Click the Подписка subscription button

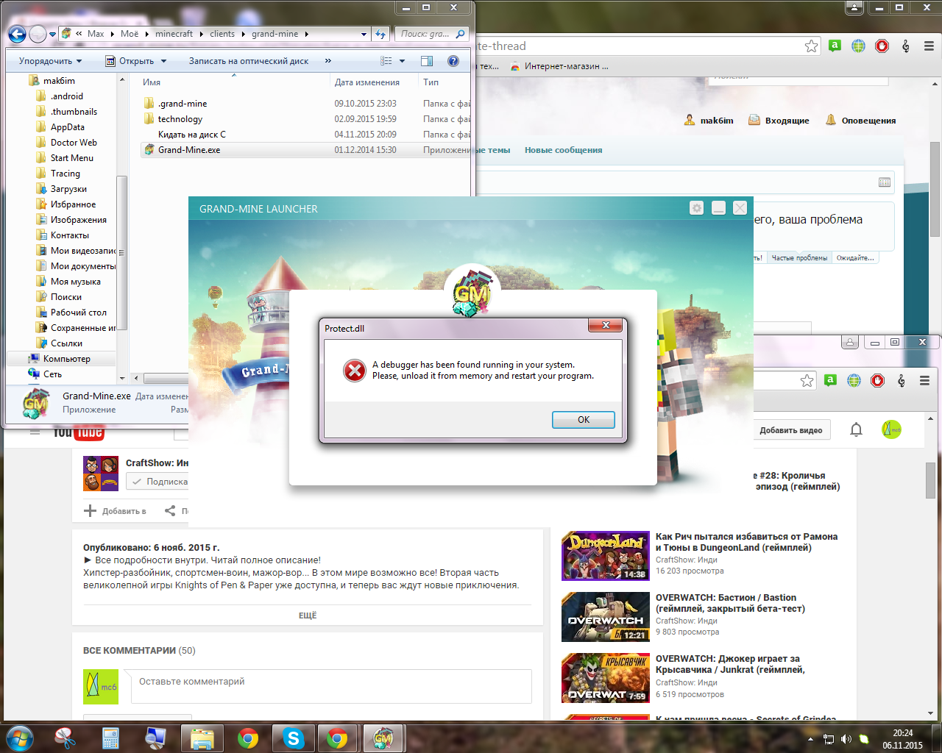[157, 482]
